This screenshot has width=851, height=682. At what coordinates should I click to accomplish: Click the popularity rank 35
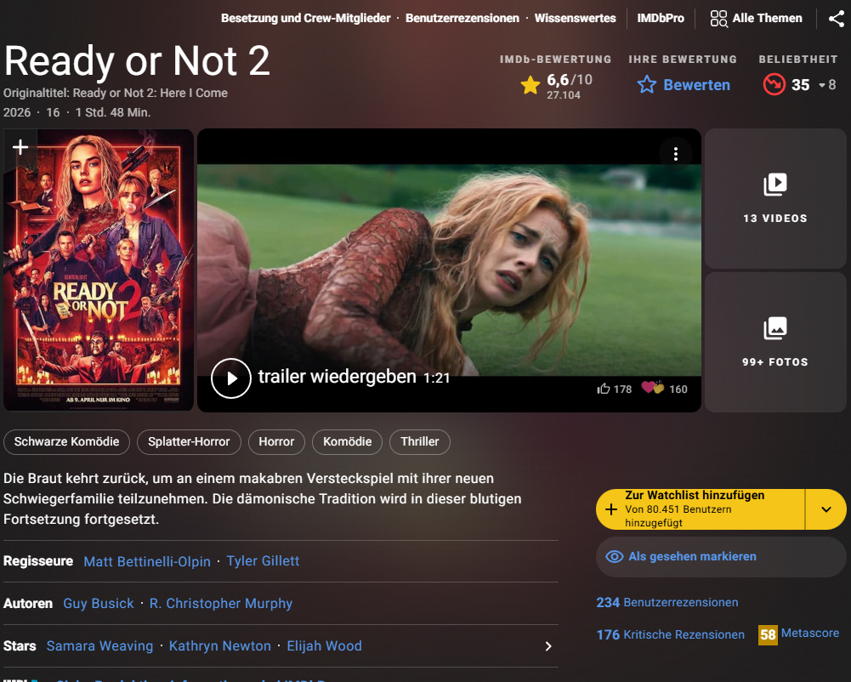pos(800,85)
